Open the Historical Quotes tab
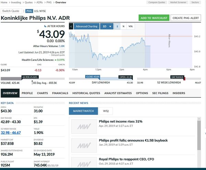 point(85,93)
